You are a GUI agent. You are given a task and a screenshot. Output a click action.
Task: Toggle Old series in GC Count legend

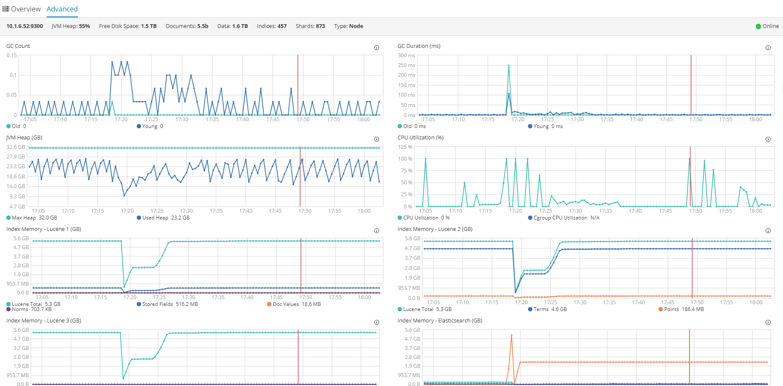pos(16,126)
